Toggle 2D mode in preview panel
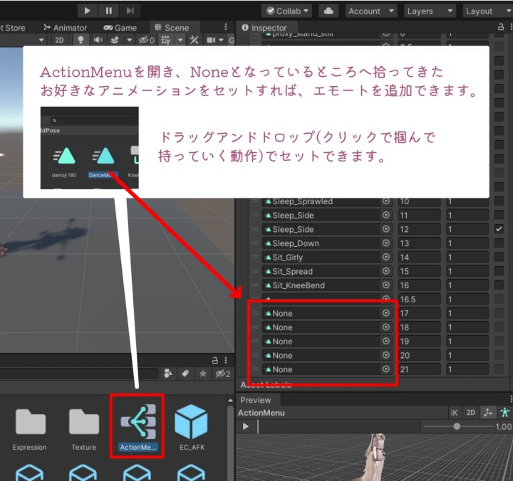 pos(471,413)
